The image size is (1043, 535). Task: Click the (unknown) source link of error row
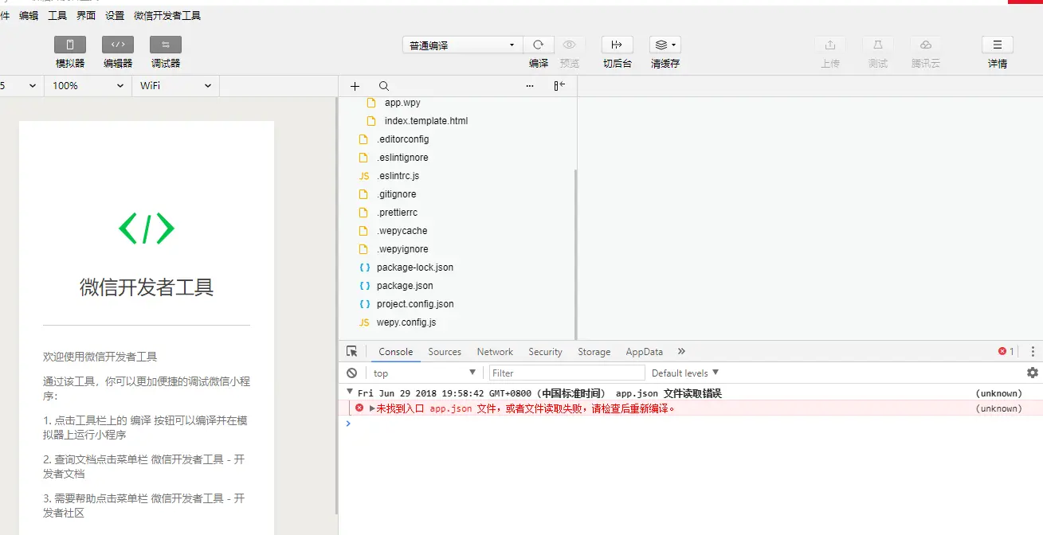point(998,408)
